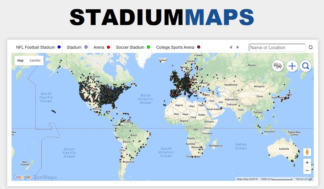Toggle the Arena legend filter
This screenshot has height=189, width=324.
[x=102, y=47]
